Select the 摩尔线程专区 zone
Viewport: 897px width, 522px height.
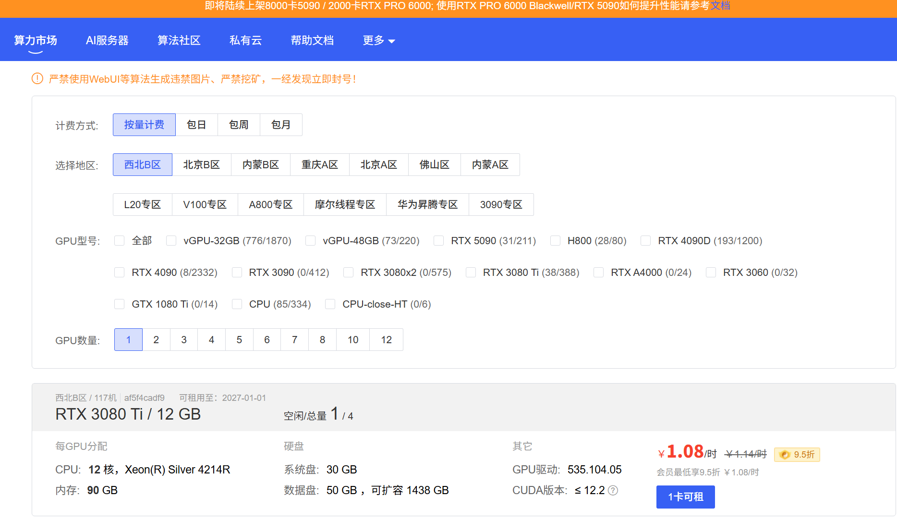pos(345,205)
